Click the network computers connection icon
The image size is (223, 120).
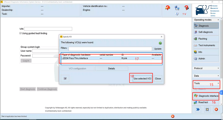[x=177, y=8]
